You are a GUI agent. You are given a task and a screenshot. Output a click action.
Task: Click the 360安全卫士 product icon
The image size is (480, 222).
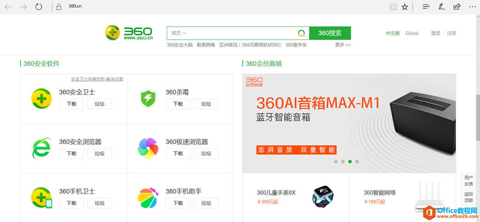[x=42, y=98]
